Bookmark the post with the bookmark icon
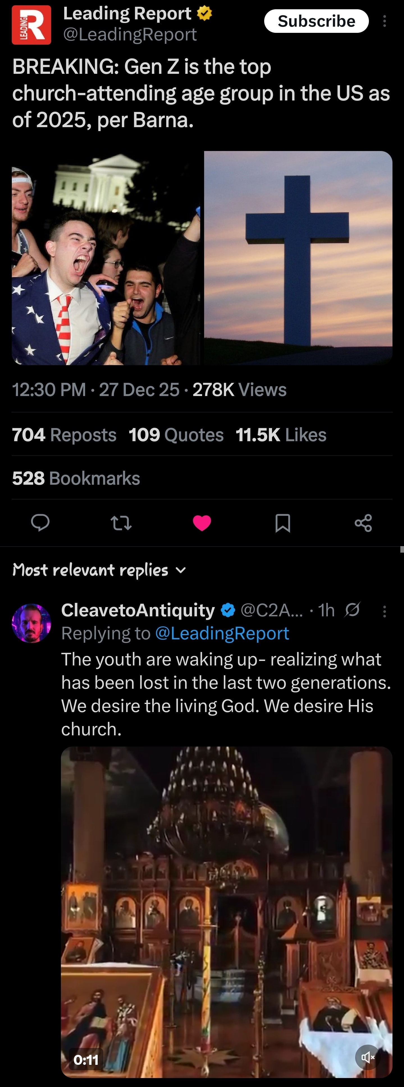Viewport: 404px width, 1087px height. point(282,523)
